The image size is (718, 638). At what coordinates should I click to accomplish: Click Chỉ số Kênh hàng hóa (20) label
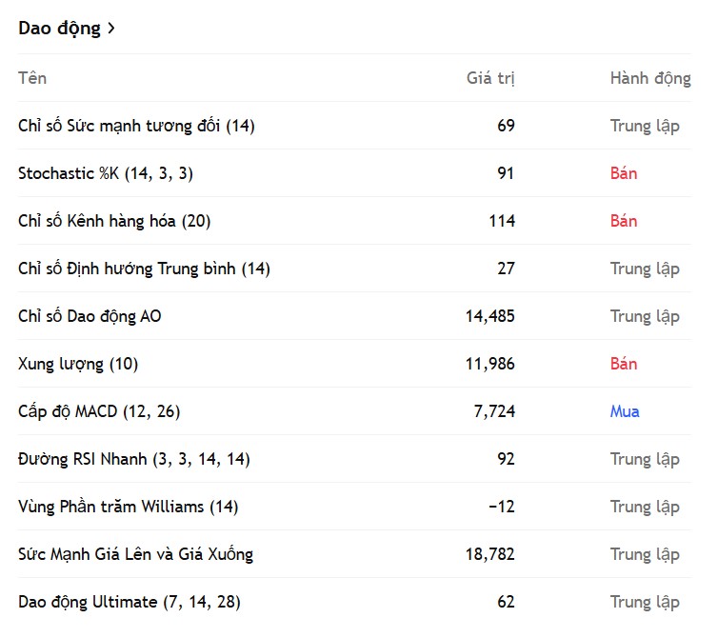(x=114, y=221)
